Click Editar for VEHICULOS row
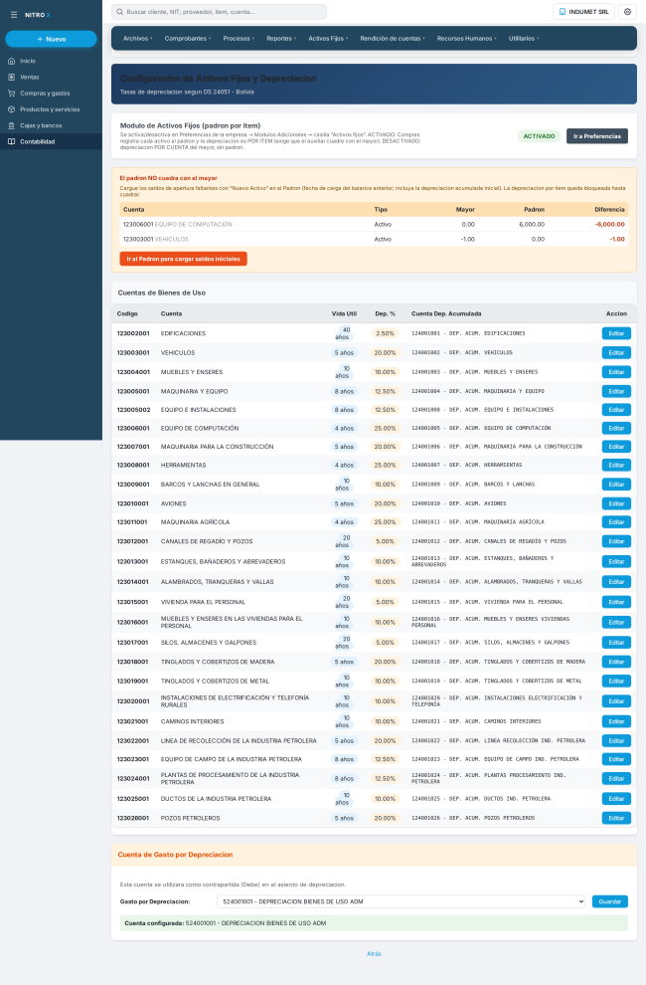This screenshot has height=985, width=646. [616, 353]
